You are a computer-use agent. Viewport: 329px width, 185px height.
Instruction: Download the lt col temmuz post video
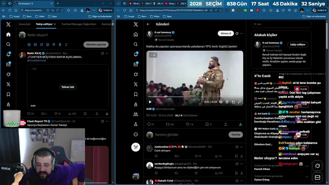241,124
